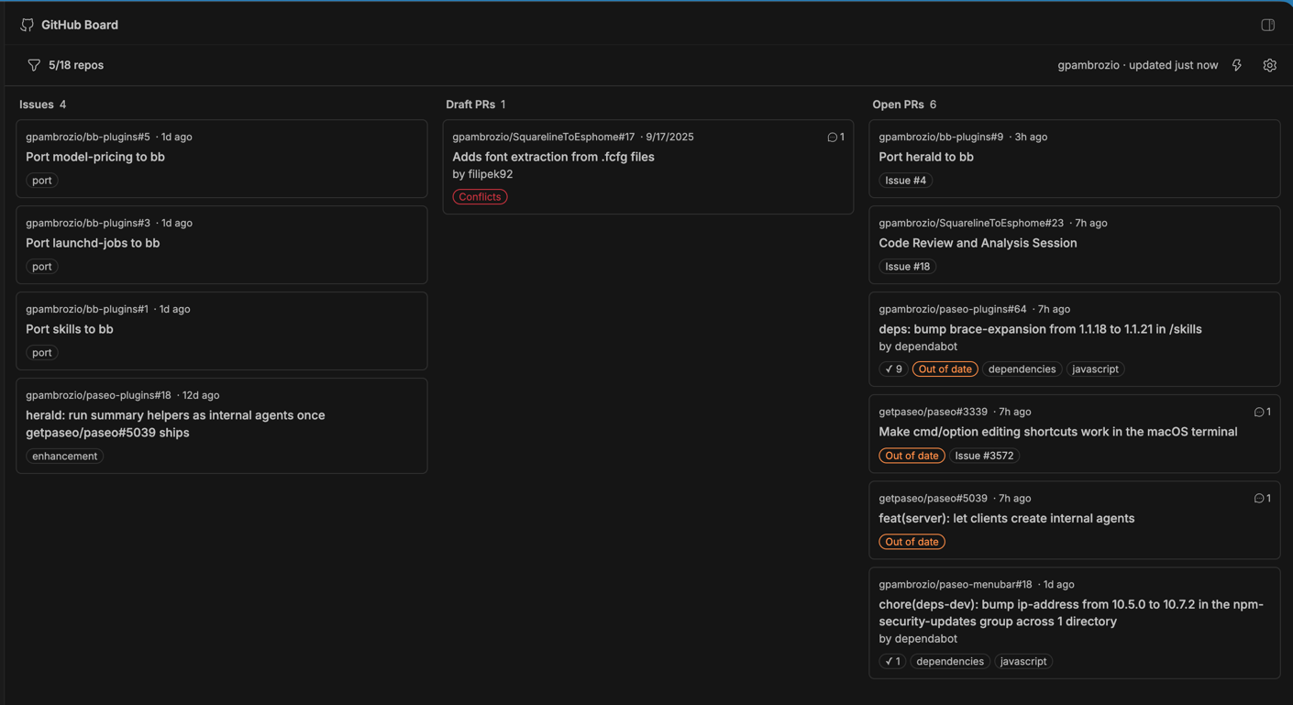The height and width of the screenshot is (705, 1293).
Task: Click the checks badge showing 1
Action: [892, 662]
